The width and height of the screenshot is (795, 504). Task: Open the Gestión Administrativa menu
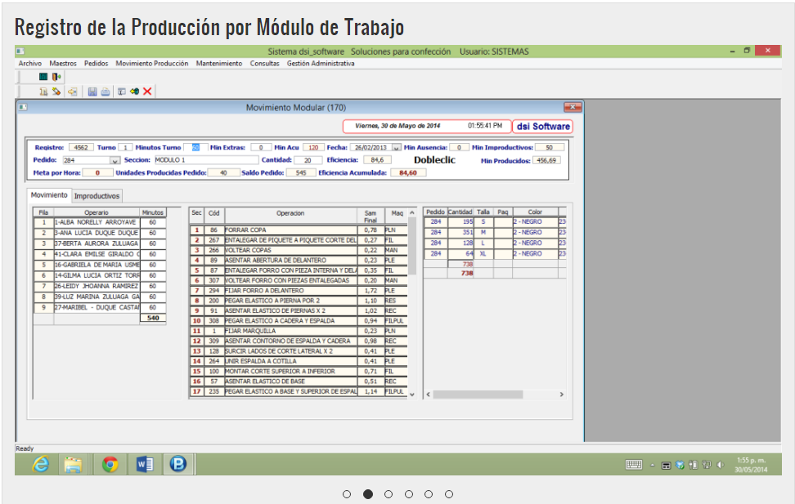(321, 64)
